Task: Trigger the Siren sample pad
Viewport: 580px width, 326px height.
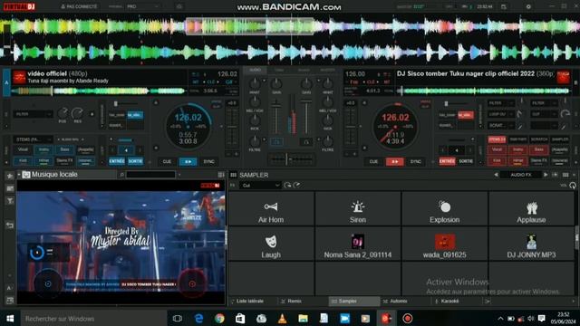Action: coord(358,209)
